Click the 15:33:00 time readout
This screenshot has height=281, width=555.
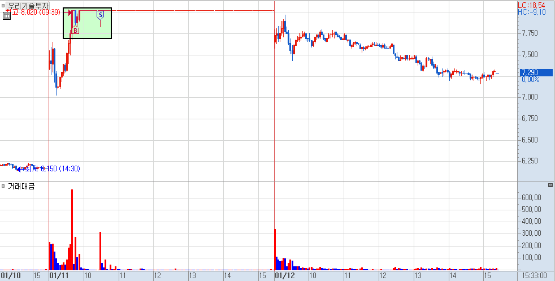(536, 275)
